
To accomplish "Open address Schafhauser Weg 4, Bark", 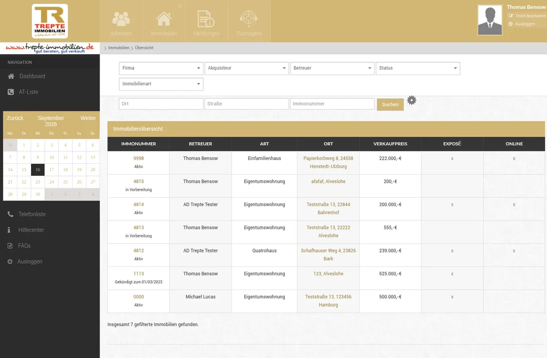I will pos(328,254).
